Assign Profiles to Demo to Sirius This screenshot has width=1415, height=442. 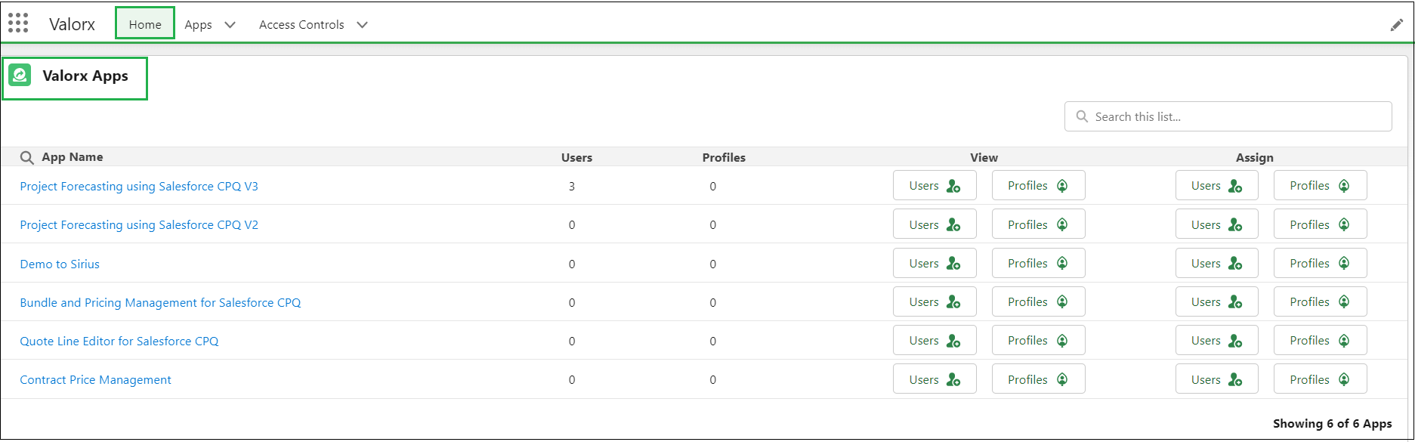coord(1320,263)
